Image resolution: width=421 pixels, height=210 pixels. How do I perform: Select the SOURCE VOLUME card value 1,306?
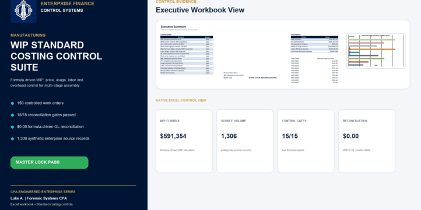pyautogui.click(x=229, y=136)
